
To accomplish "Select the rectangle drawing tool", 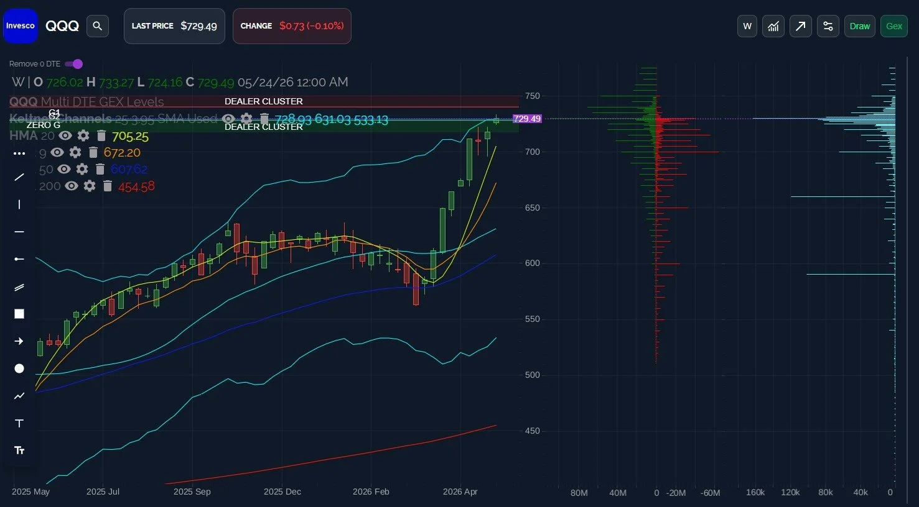I will click(x=19, y=314).
